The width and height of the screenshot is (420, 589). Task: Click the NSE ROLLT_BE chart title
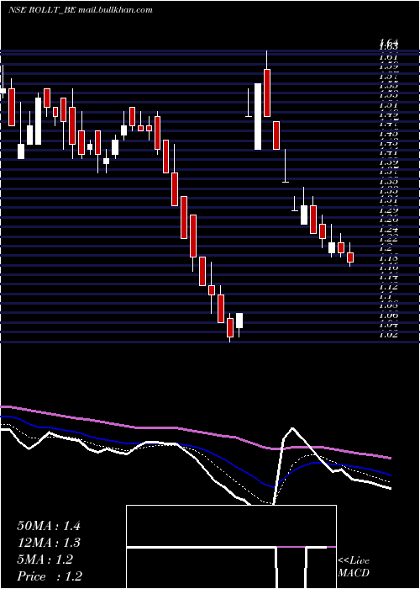(81, 10)
